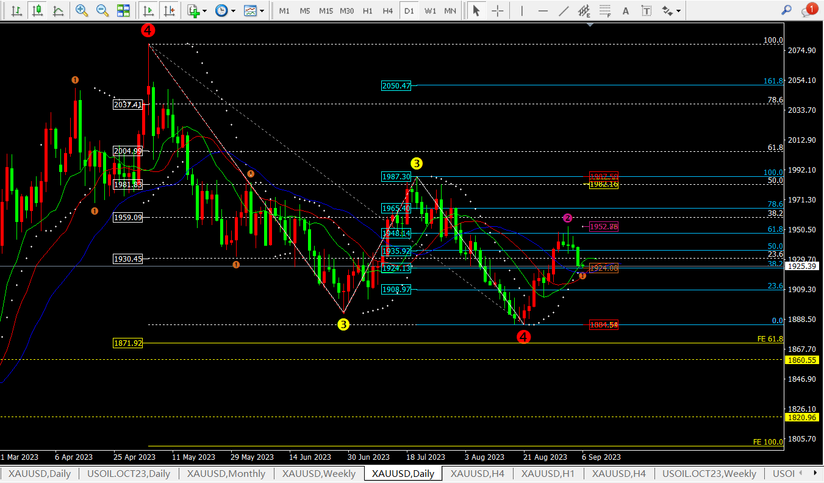Click the 1965.40 price label

tap(396, 209)
